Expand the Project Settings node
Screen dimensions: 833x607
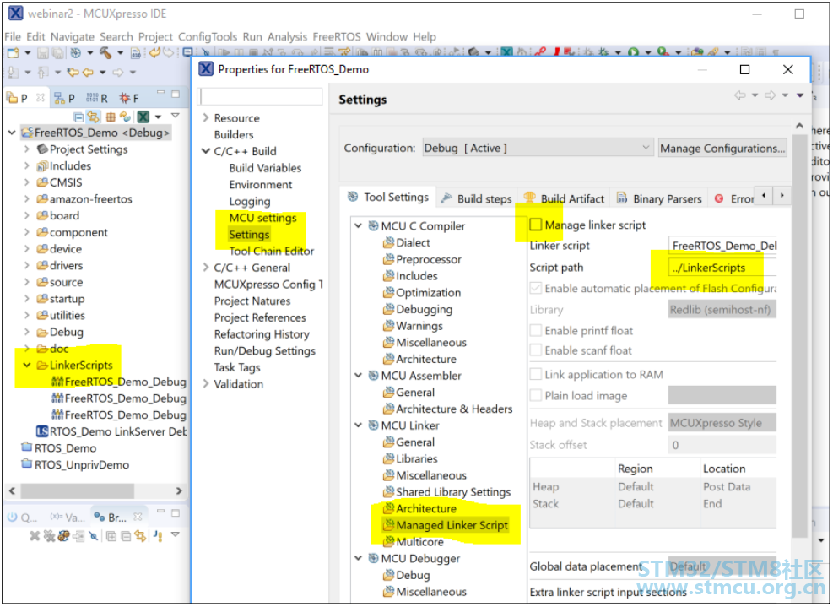[26, 149]
